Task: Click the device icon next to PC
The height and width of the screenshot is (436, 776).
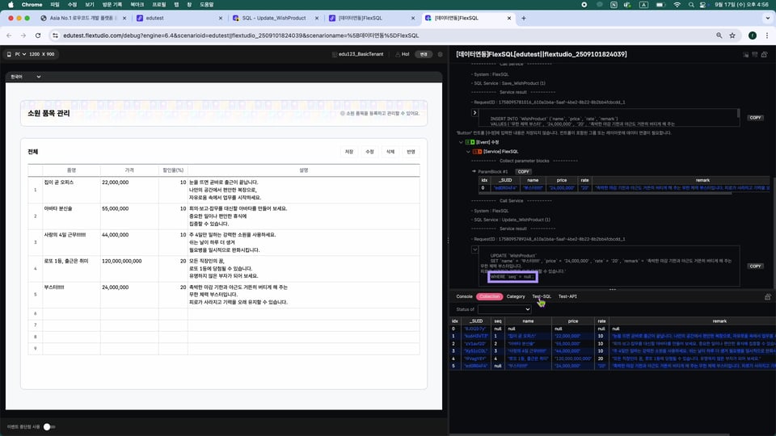Action: [9, 54]
